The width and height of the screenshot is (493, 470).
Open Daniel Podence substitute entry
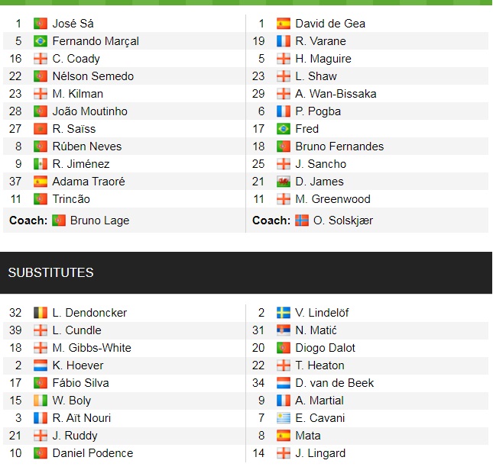tap(92, 453)
